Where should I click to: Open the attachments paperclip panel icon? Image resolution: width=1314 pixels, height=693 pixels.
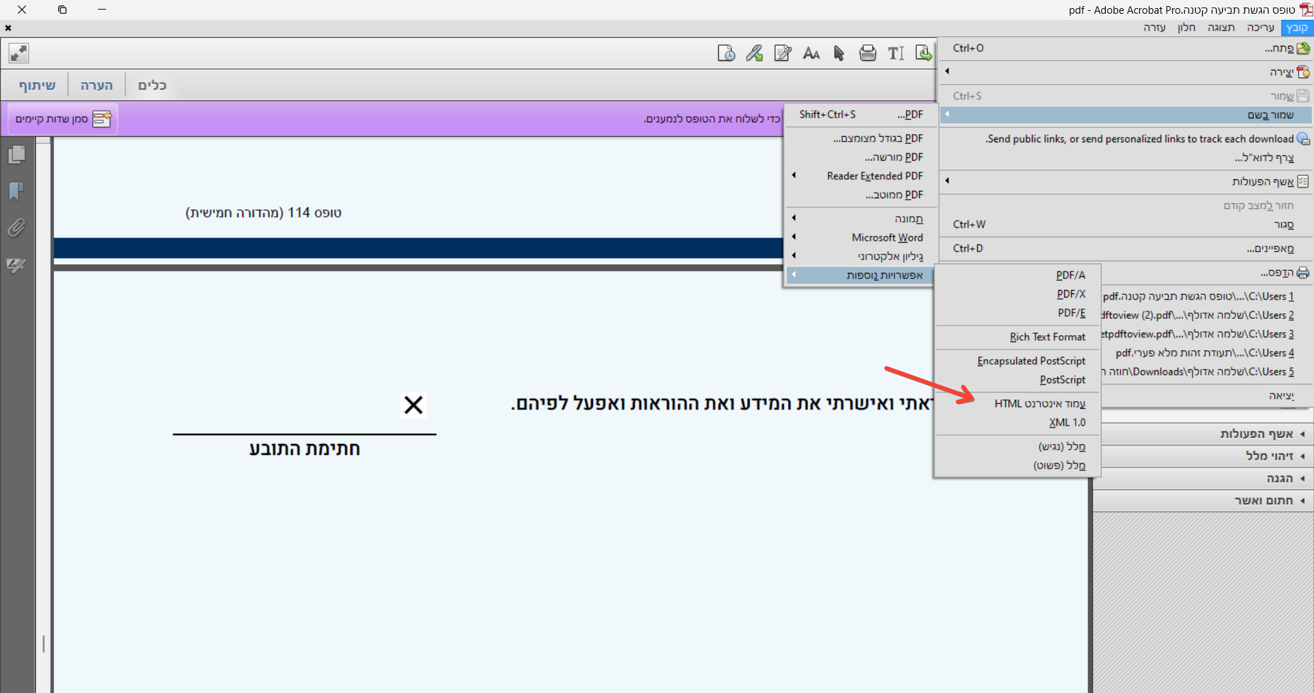(x=16, y=228)
